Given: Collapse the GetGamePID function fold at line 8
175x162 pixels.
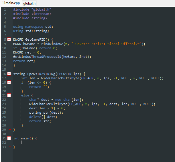Looking at the screenshot, I should coord(9,39).
